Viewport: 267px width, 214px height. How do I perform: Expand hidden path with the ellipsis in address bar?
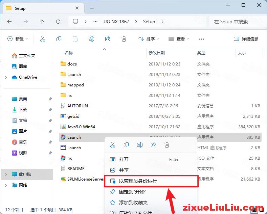point(95,21)
